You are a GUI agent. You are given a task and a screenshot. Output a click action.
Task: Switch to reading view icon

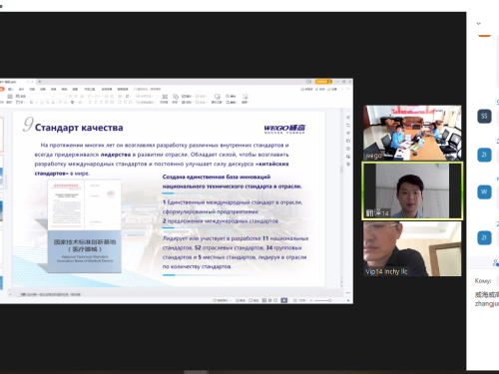pos(275,300)
